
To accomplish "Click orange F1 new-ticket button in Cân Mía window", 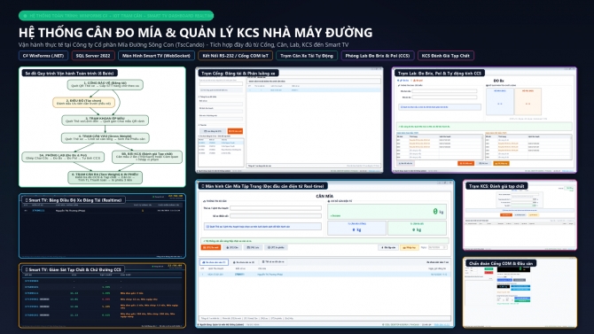I will pyautogui.click(x=211, y=247).
